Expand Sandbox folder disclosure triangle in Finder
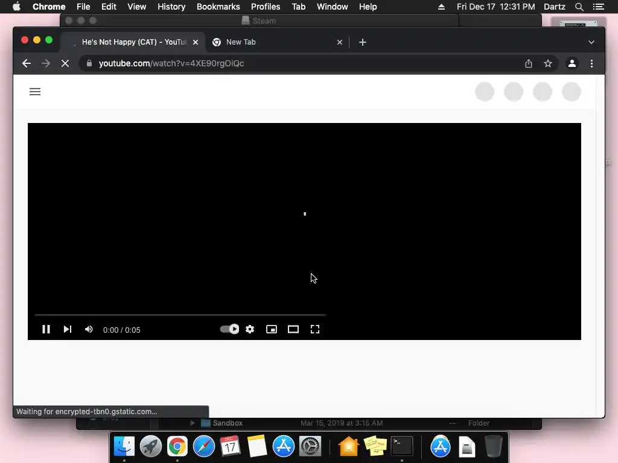The height and width of the screenshot is (463, 618). coord(193,423)
